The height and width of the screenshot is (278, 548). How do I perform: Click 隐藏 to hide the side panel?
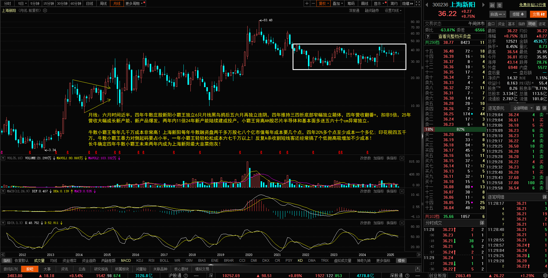[408, 3]
